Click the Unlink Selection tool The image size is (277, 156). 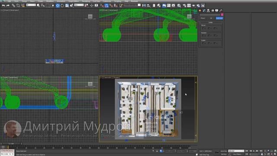(18, 6)
